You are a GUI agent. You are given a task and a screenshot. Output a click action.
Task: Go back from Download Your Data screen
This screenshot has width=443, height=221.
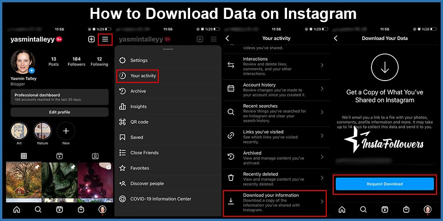(x=335, y=38)
